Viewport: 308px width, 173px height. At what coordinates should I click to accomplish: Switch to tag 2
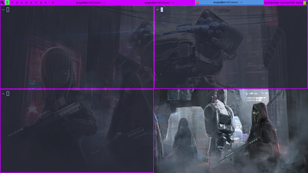pyautogui.click(x=12, y=2)
